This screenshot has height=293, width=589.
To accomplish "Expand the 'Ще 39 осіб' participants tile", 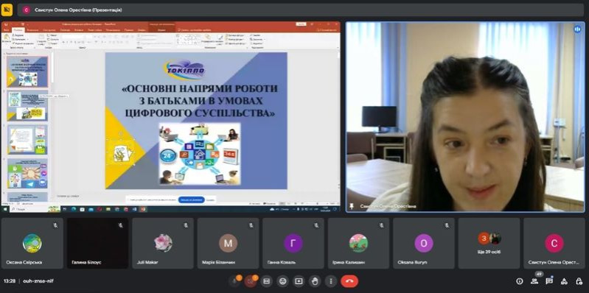I will [489, 243].
